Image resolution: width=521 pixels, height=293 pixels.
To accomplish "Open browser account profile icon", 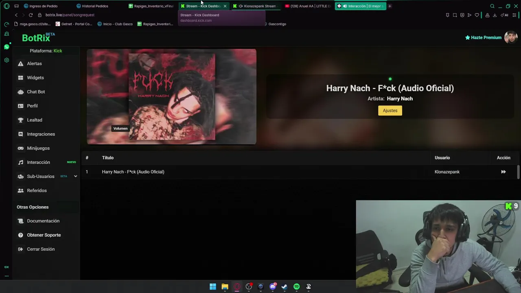I will pyautogui.click(x=487, y=15).
